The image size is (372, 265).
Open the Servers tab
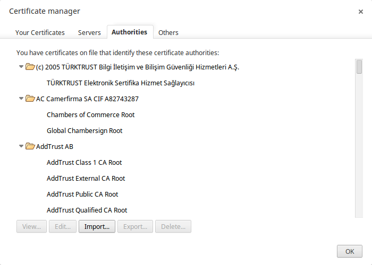pyautogui.click(x=89, y=32)
